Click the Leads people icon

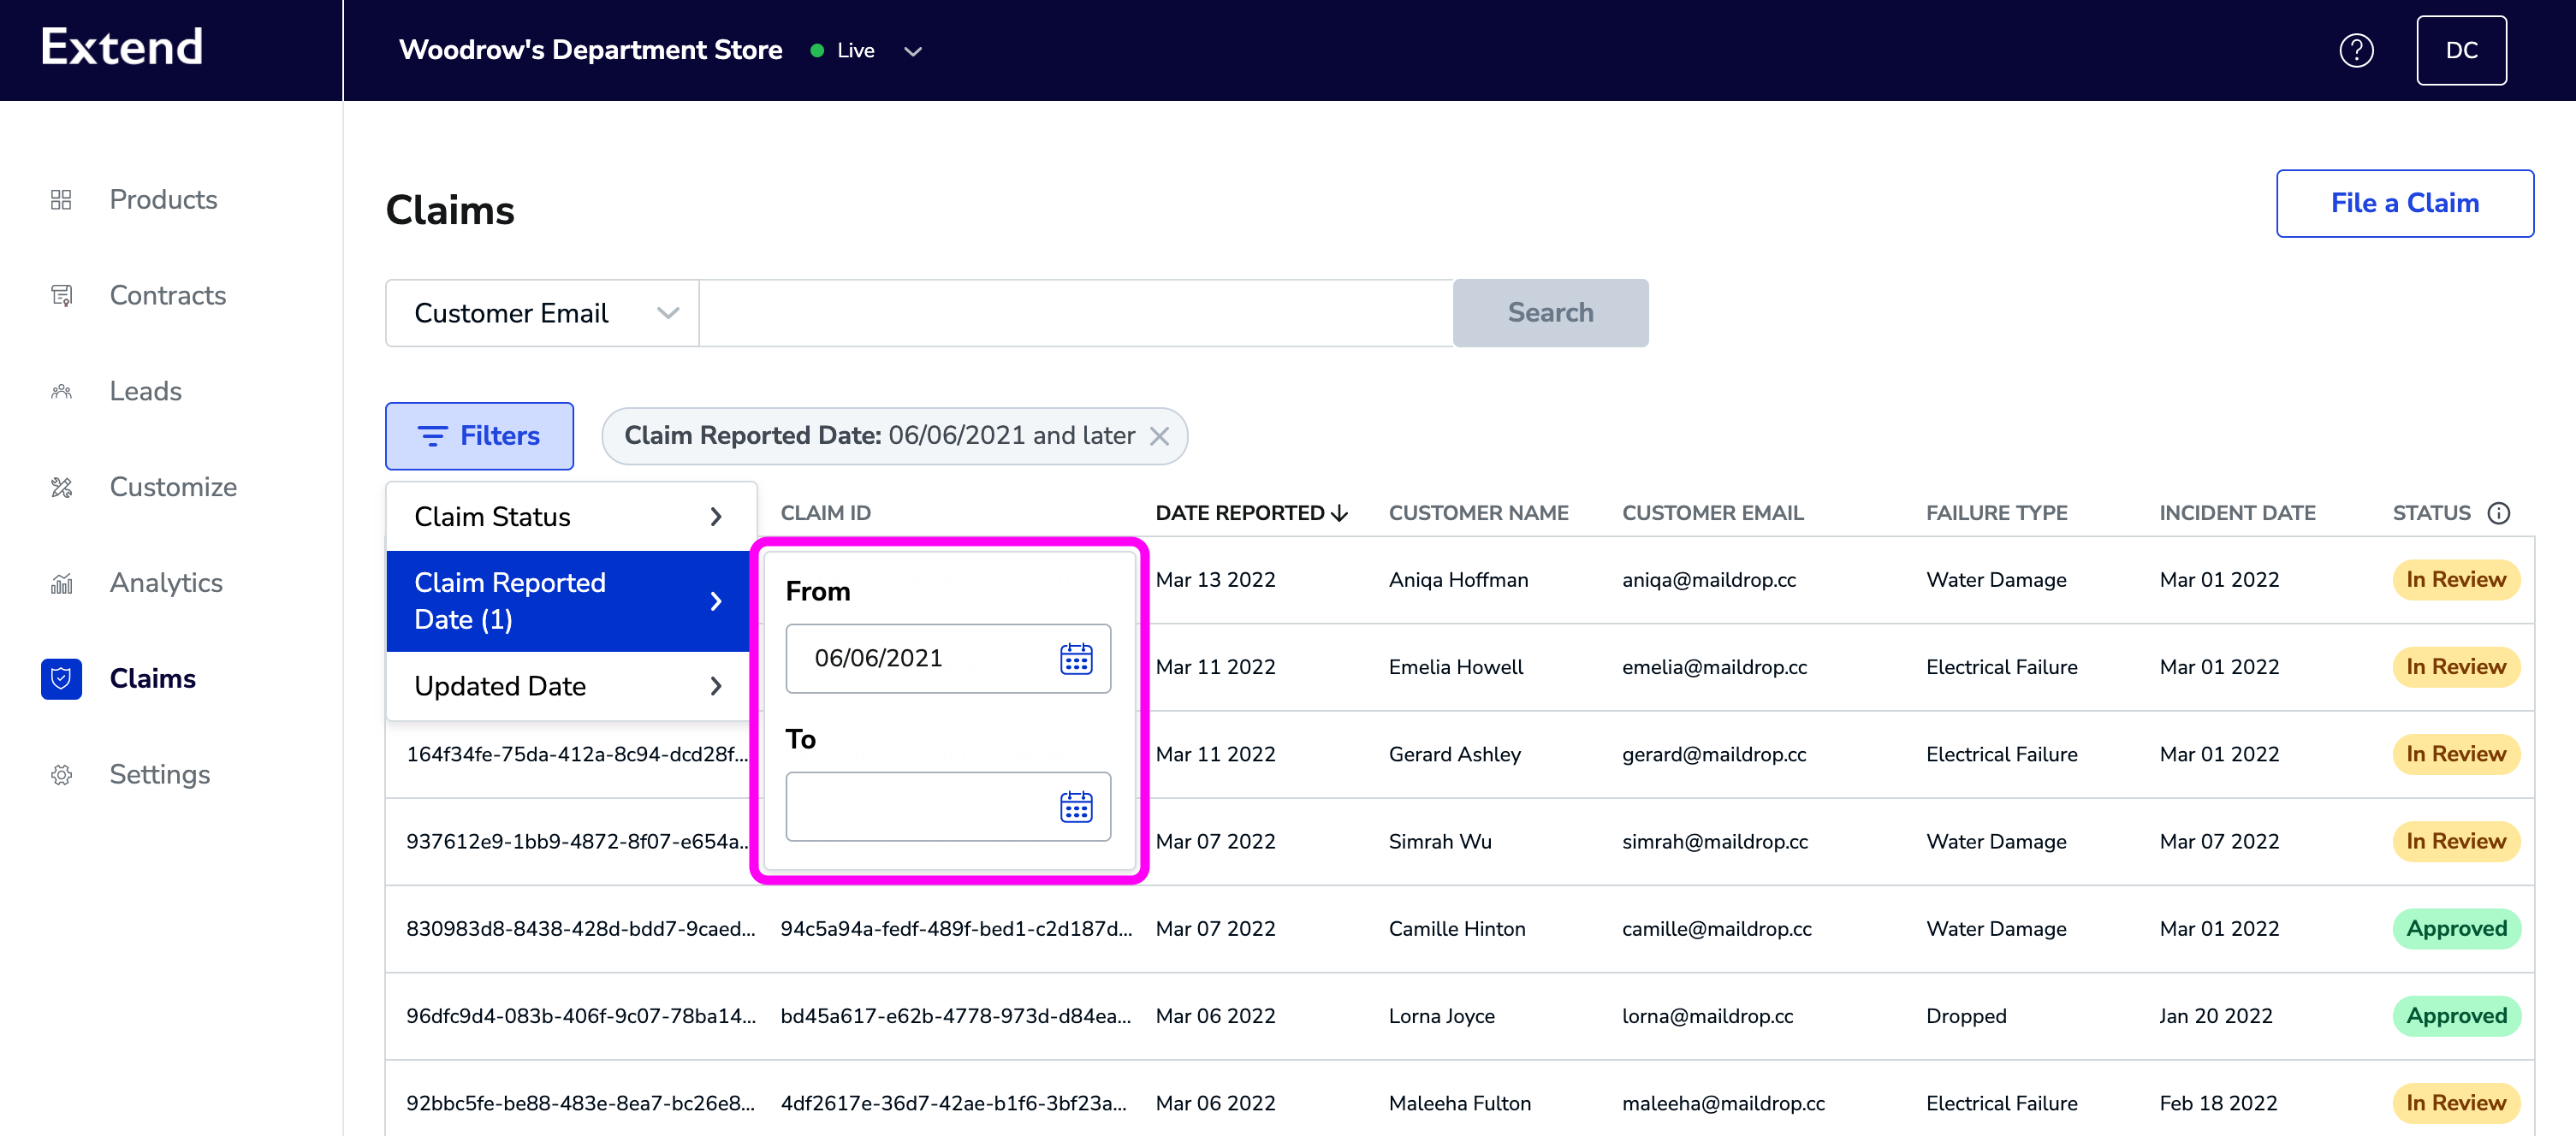pyautogui.click(x=61, y=392)
